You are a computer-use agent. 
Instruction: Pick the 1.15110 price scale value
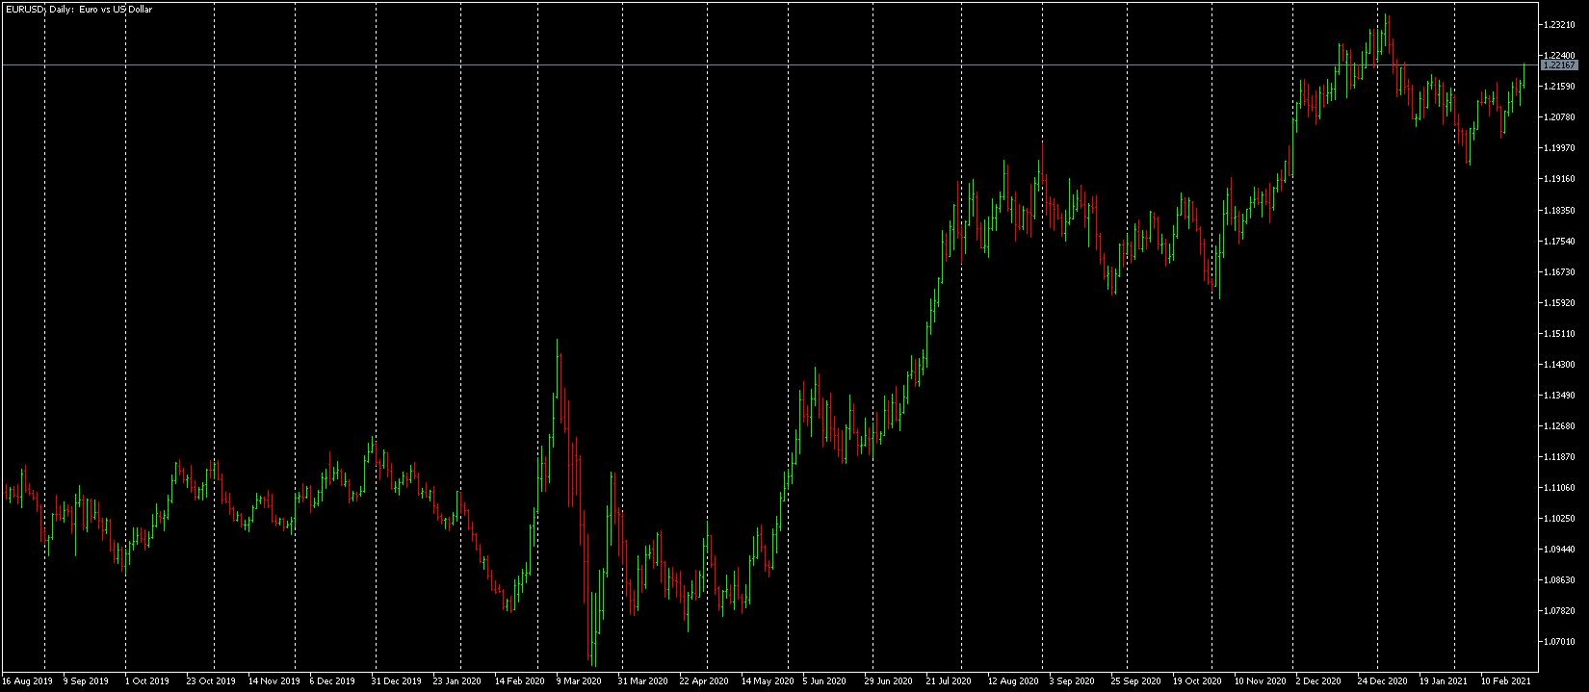pyautogui.click(x=1558, y=334)
